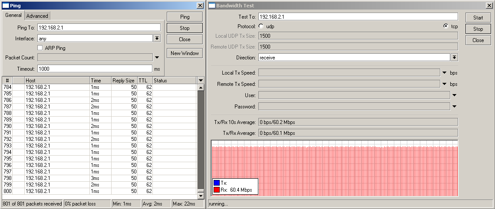Select ping row number 800

pyautogui.click(x=99, y=191)
